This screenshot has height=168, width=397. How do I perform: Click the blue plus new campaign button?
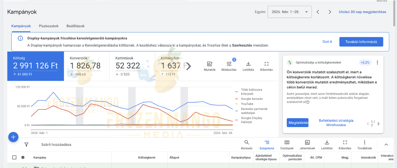pyautogui.click(x=13, y=137)
